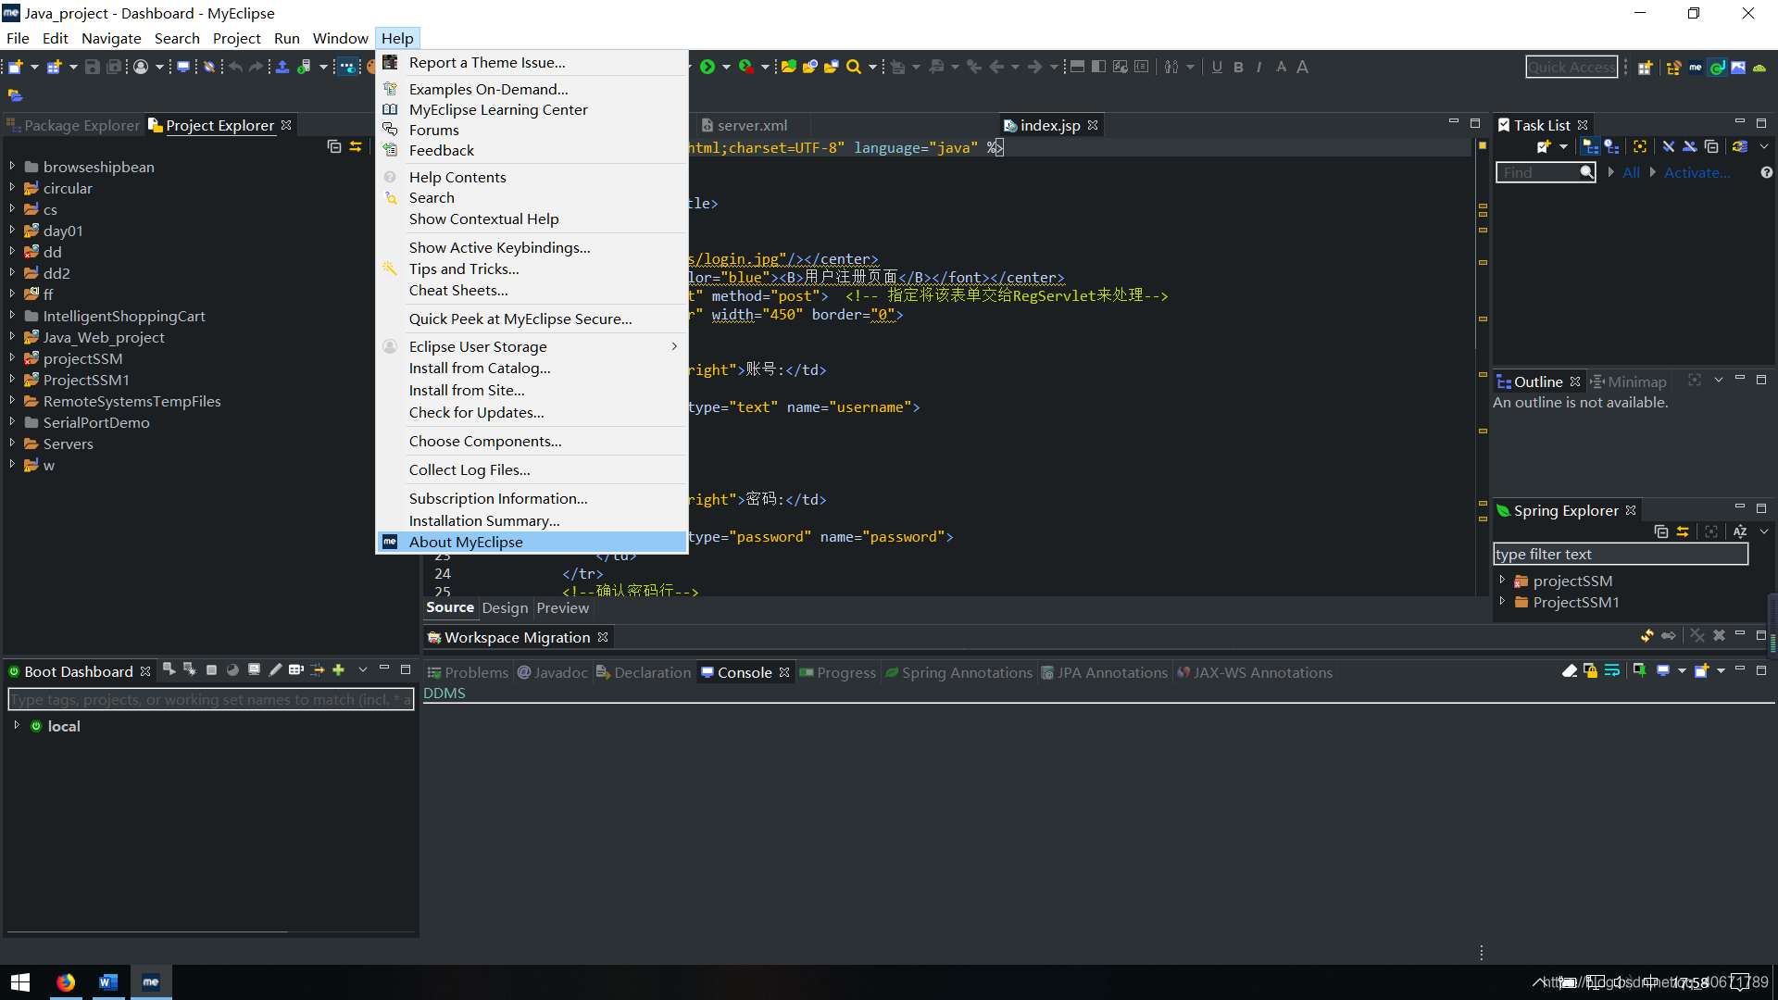Click Collapse All icon in Spring Explorer
This screenshot has width=1778, height=1000.
(x=1660, y=531)
